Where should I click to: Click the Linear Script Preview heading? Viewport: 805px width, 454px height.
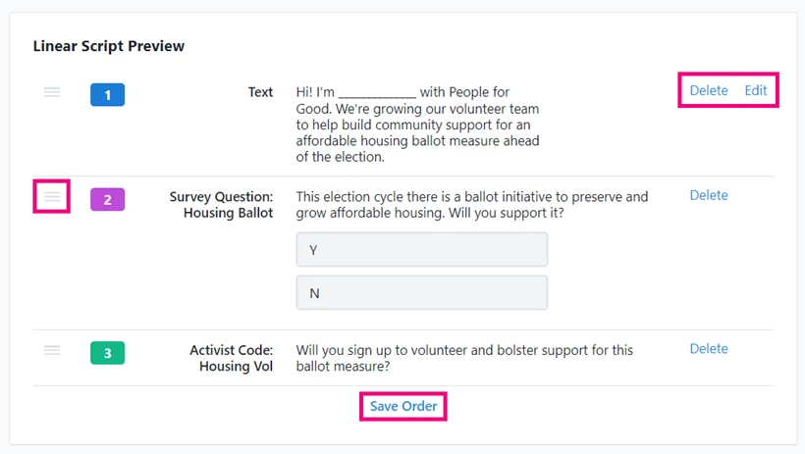tap(109, 46)
